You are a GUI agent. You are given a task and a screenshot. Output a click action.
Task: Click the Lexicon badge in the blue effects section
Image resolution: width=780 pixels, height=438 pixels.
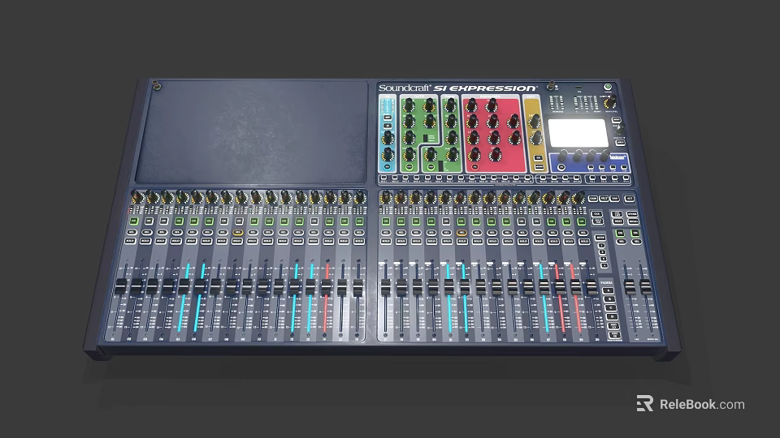[617, 157]
